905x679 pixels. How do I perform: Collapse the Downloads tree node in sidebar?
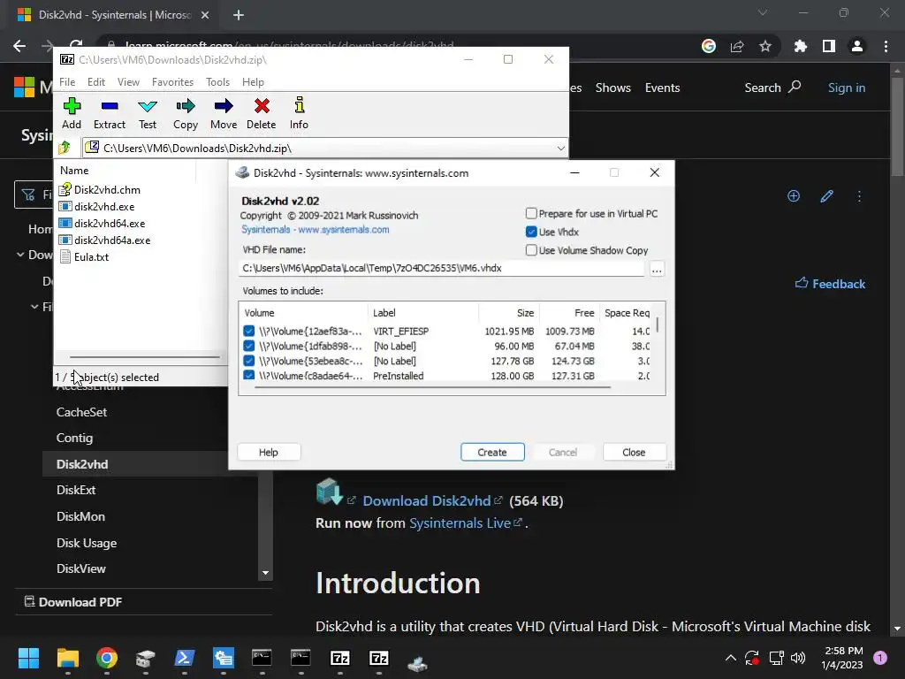[20, 255]
